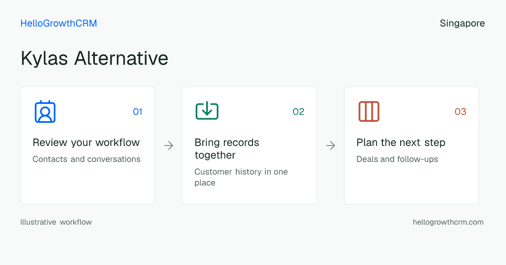
Task: Click the contact badge icon in card 01
Action: pyautogui.click(x=45, y=111)
